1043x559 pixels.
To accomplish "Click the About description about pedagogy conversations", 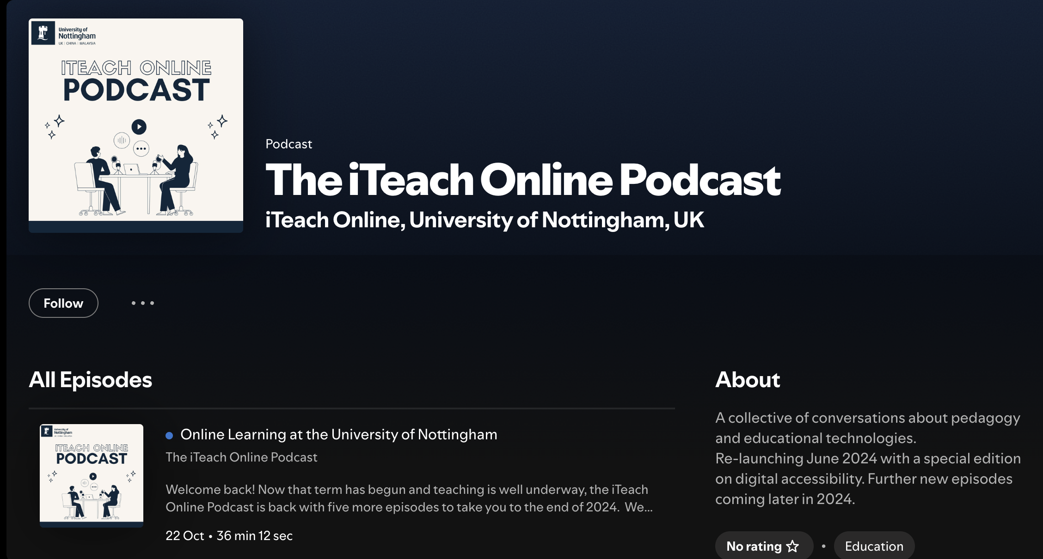I will (868, 458).
